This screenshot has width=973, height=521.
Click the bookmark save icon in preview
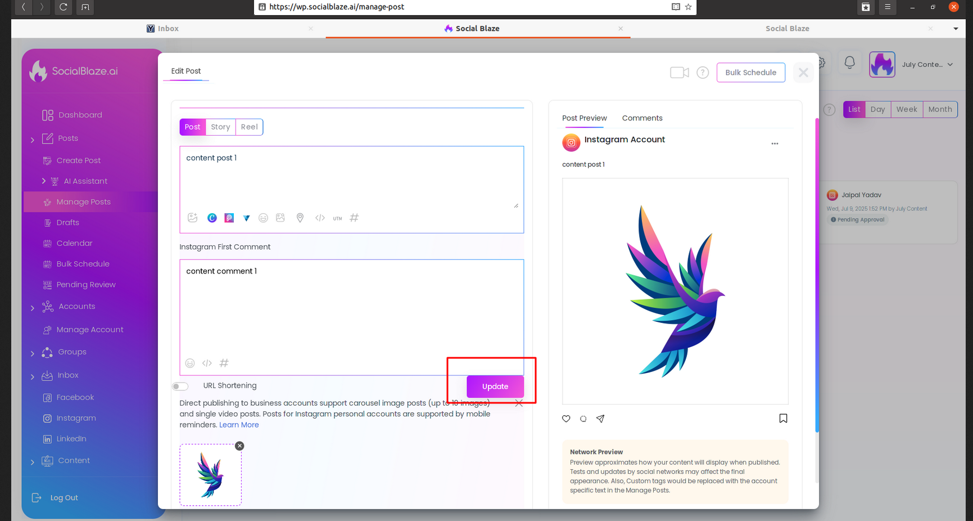(x=783, y=418)
